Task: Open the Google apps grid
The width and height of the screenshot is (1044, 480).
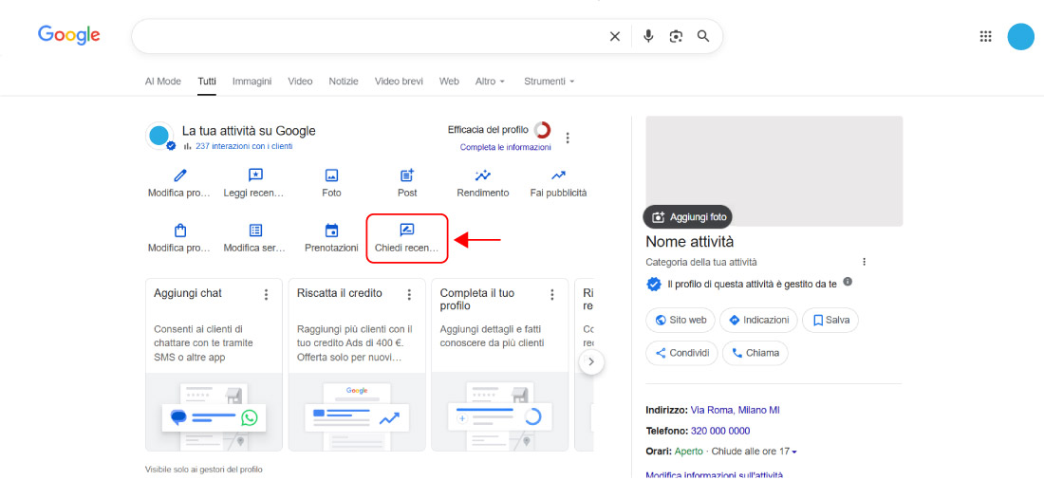Action: 985,36
